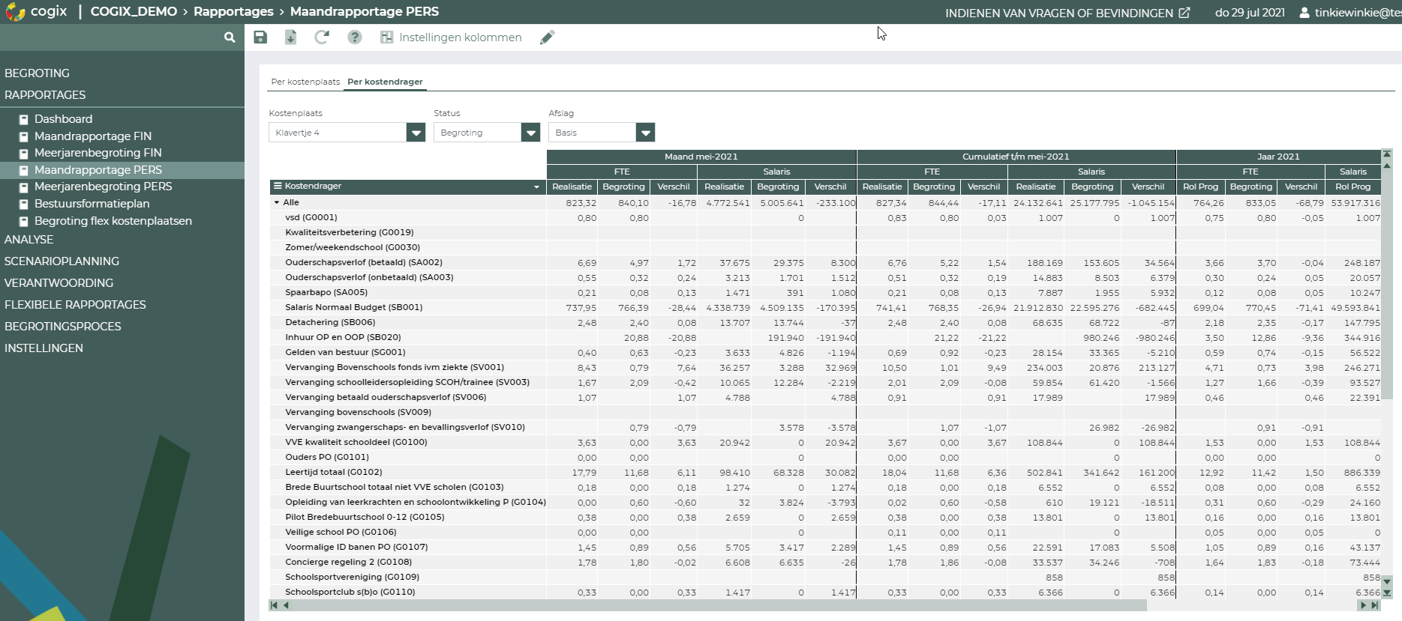Select the Cumulatief t/m mei-2021 header
This screenshot has width=1402, height=621.
click(x=1016, y=157)
